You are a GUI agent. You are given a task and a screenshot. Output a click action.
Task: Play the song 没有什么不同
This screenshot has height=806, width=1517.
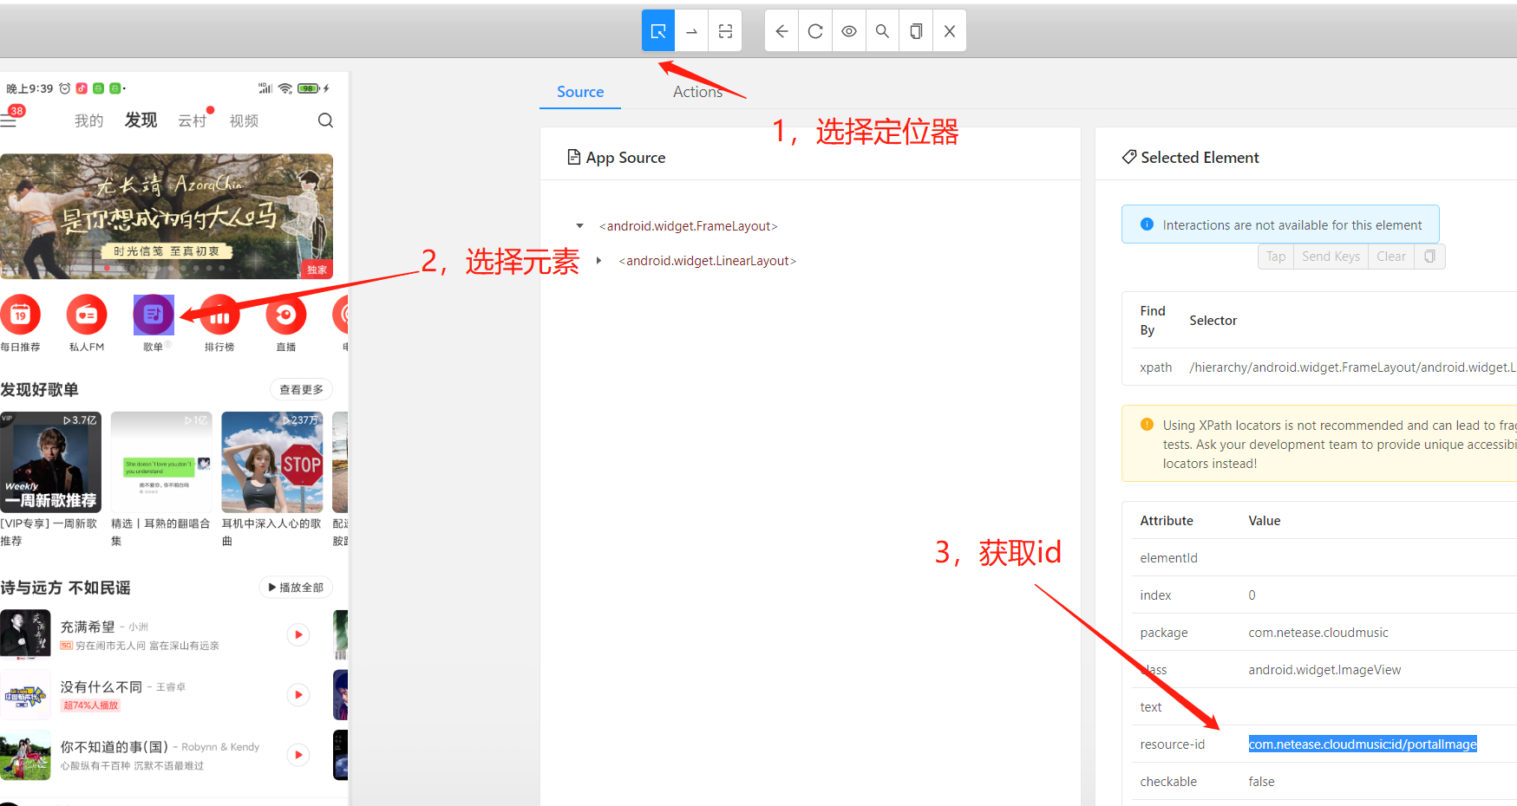[298, 695]
